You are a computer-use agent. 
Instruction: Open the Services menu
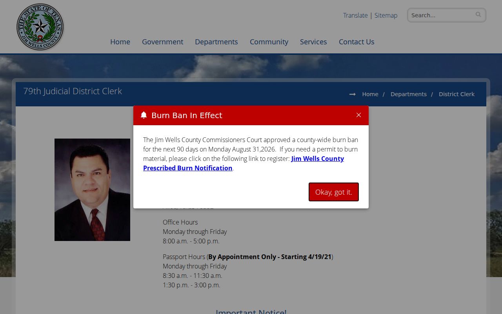coord(313,42)
